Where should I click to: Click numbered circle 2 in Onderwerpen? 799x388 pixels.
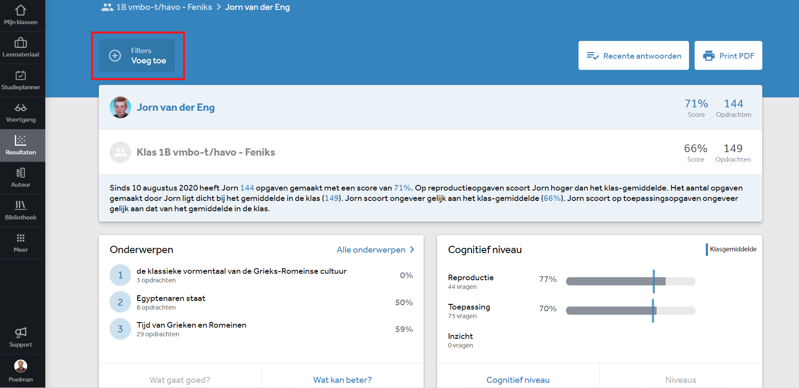click(120, 302)
